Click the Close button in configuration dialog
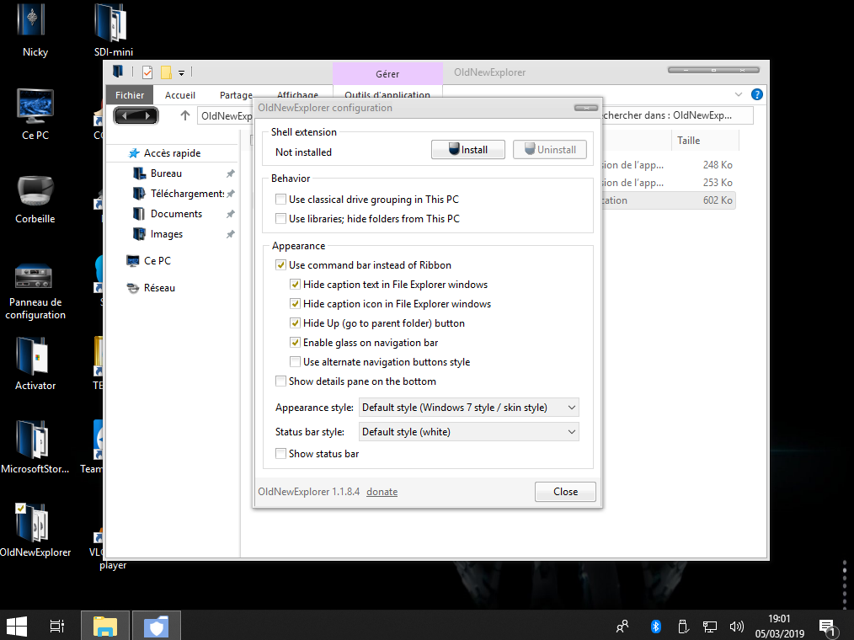 (565, 491)
